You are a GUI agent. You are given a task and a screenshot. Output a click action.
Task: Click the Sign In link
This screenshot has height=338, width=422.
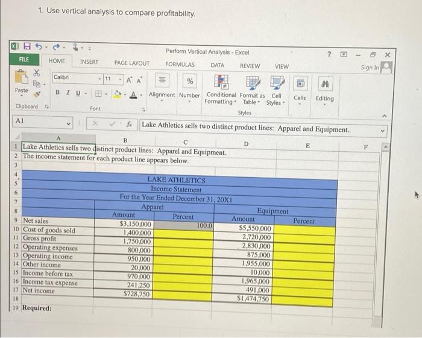tap(370, 67)
